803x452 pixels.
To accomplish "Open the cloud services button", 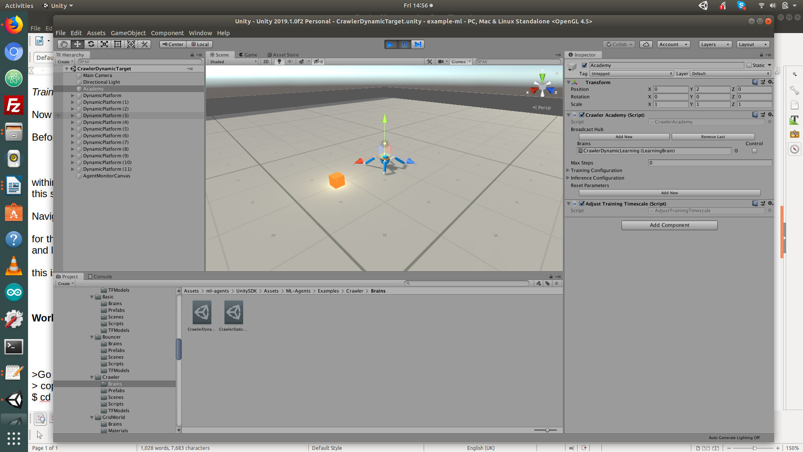I will [646, 44].
